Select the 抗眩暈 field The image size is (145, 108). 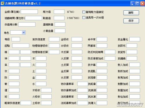(x=102, y=84)
